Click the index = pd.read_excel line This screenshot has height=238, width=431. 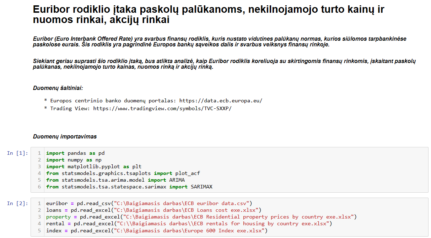coord(156,231)
